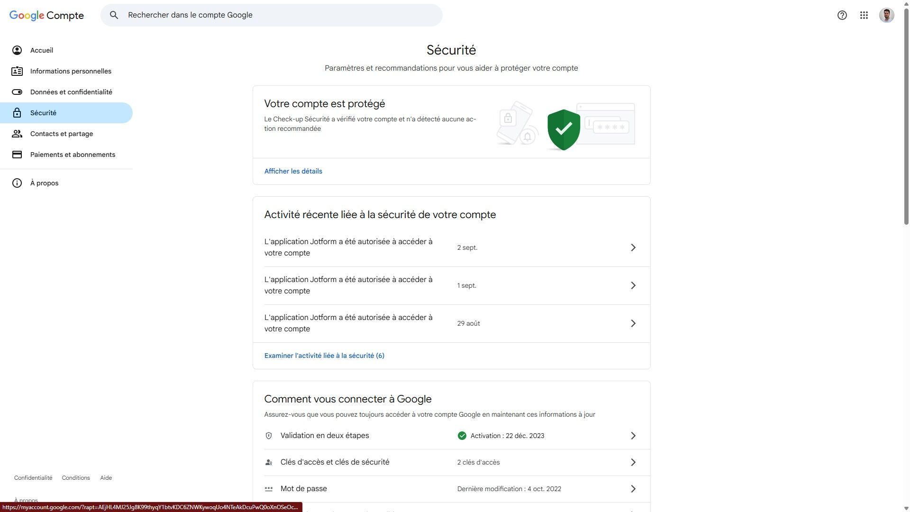Screen dimensions: 910x512
Task: Open the profile avatar menu
Action: point(886,15)
